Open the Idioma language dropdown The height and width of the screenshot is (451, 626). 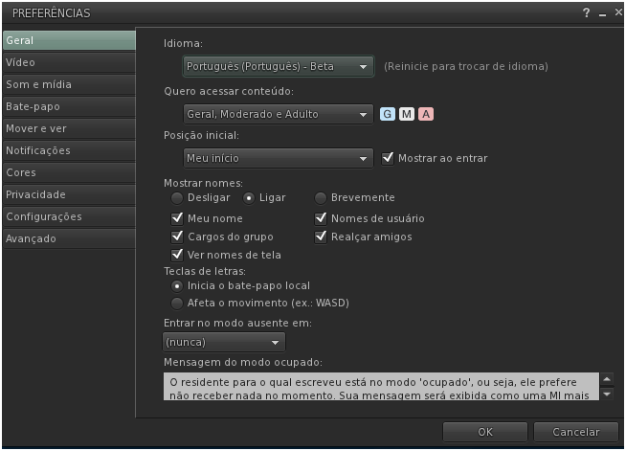click(x=277, y=67)
